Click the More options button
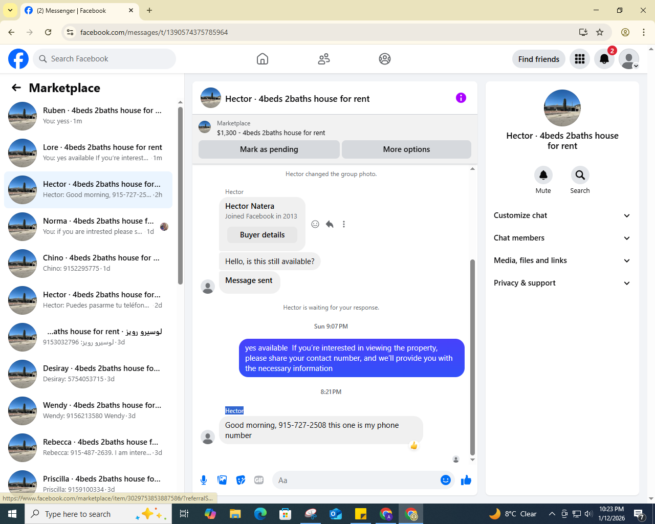This screenshot has height=524, width=655. tap(406, 149)
